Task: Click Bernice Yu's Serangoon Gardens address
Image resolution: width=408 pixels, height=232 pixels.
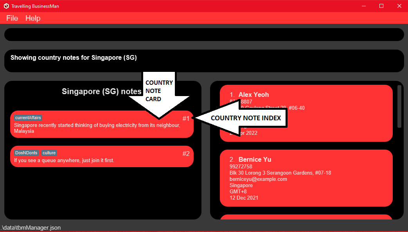Action: click(x=280, y=173)
